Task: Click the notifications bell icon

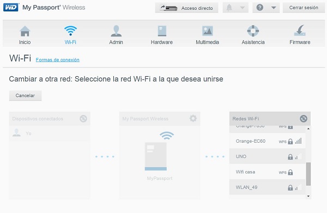Action: pyautogui.click(x=229, y=8)
